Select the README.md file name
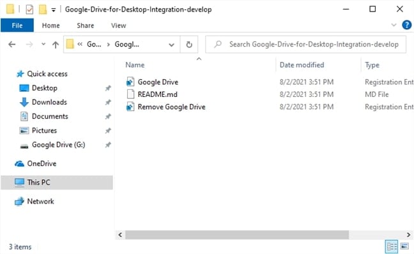414x254 pixels. [x=157, y=94]
